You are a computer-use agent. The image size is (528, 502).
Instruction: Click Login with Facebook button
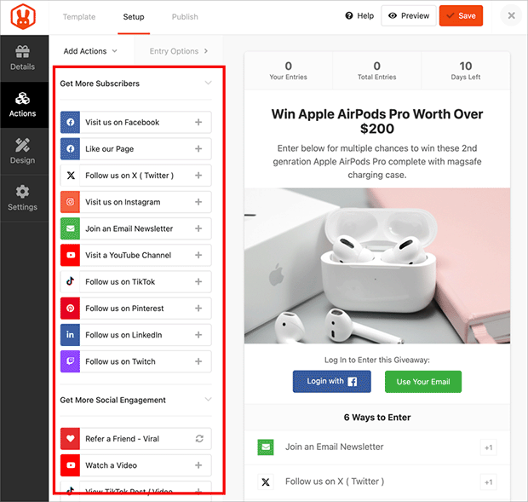pos(331,381)
